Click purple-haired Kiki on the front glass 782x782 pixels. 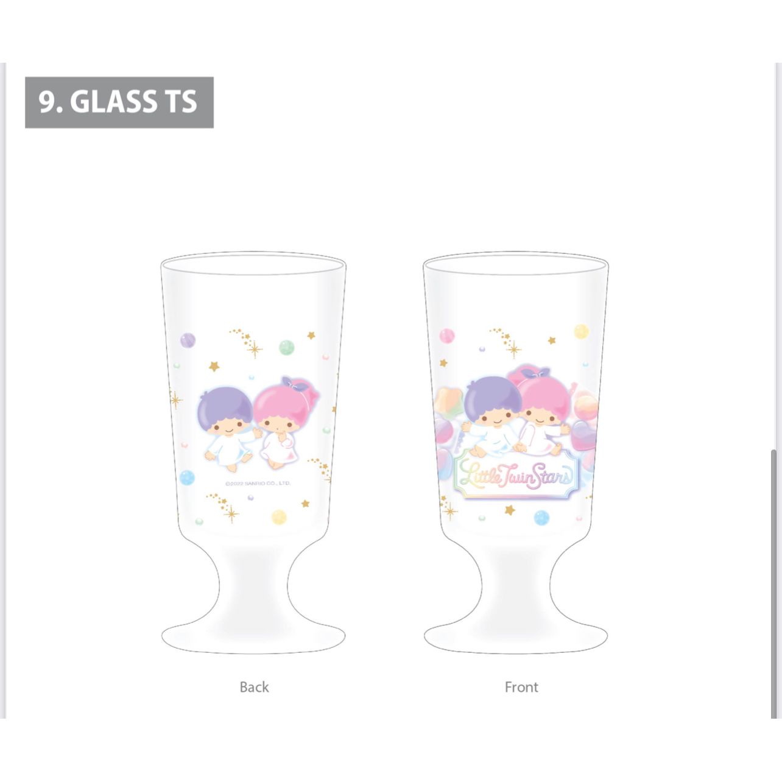[x=491, y=415]
